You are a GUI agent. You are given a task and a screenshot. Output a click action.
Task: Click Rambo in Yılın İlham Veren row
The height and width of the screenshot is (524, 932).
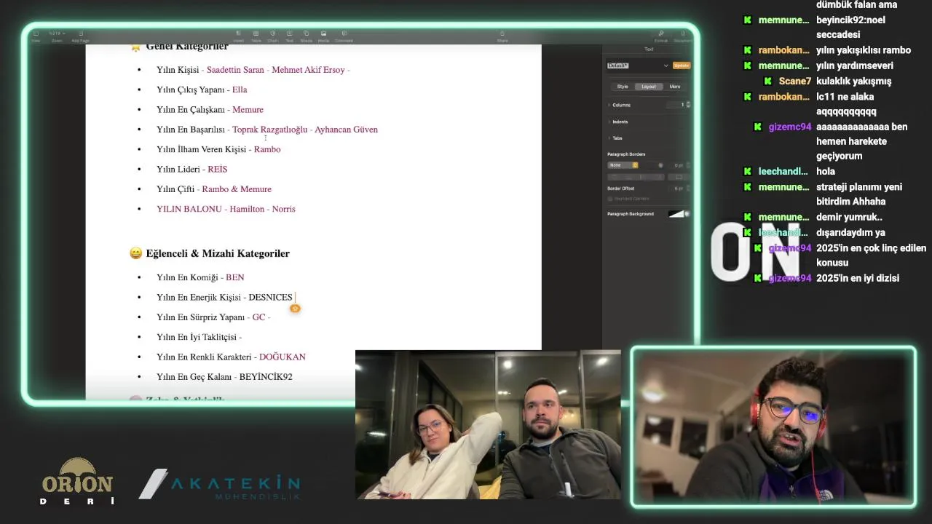tap(267, 149)
